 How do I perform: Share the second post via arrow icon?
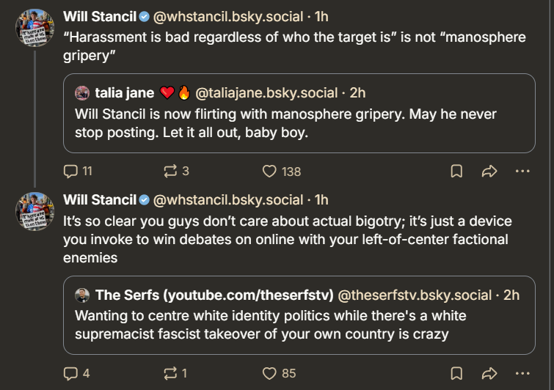point(489,373)
